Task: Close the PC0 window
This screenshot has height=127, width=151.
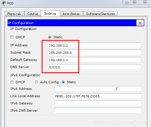Action: (x=145, y=2)
